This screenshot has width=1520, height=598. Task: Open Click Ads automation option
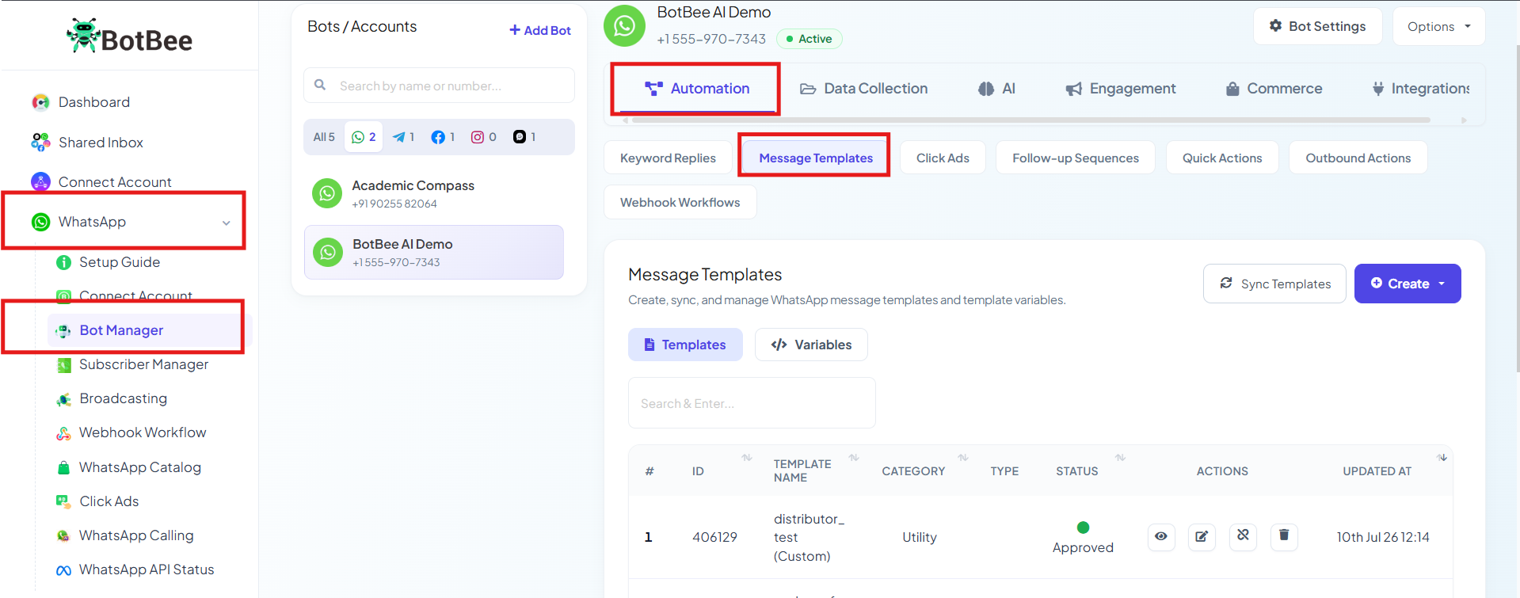[x=943, y=158]
